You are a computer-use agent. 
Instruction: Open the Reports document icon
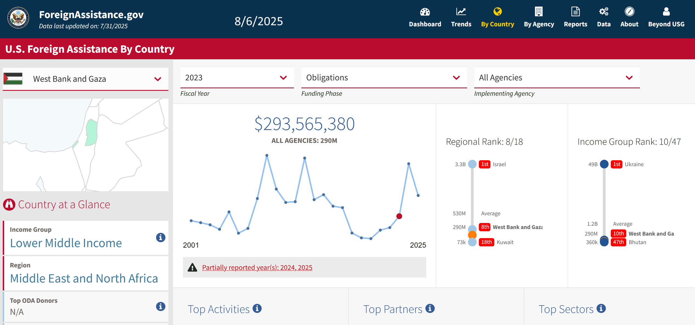pyautogui.click(x=575, y=12)
